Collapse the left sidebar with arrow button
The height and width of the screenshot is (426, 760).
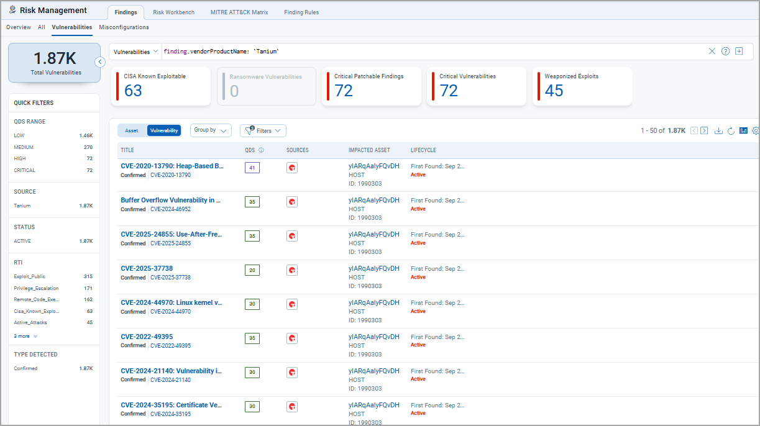coord(100,62)
